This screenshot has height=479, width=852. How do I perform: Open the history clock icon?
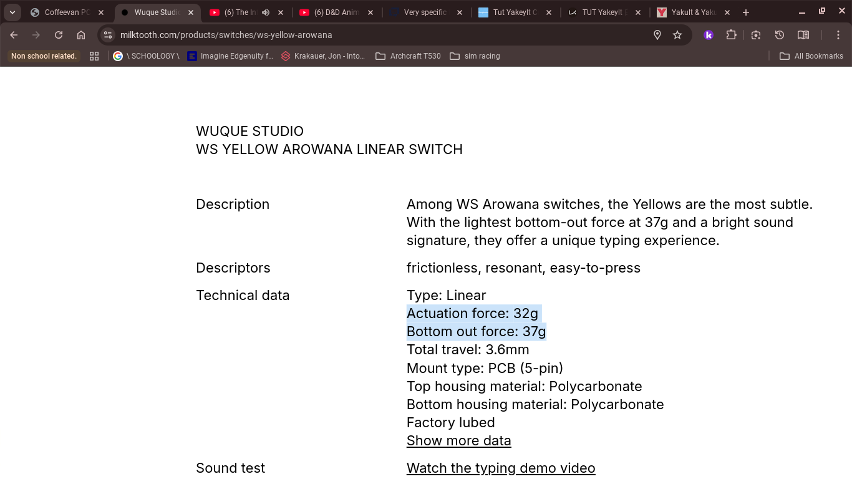[x=780, y=35]
